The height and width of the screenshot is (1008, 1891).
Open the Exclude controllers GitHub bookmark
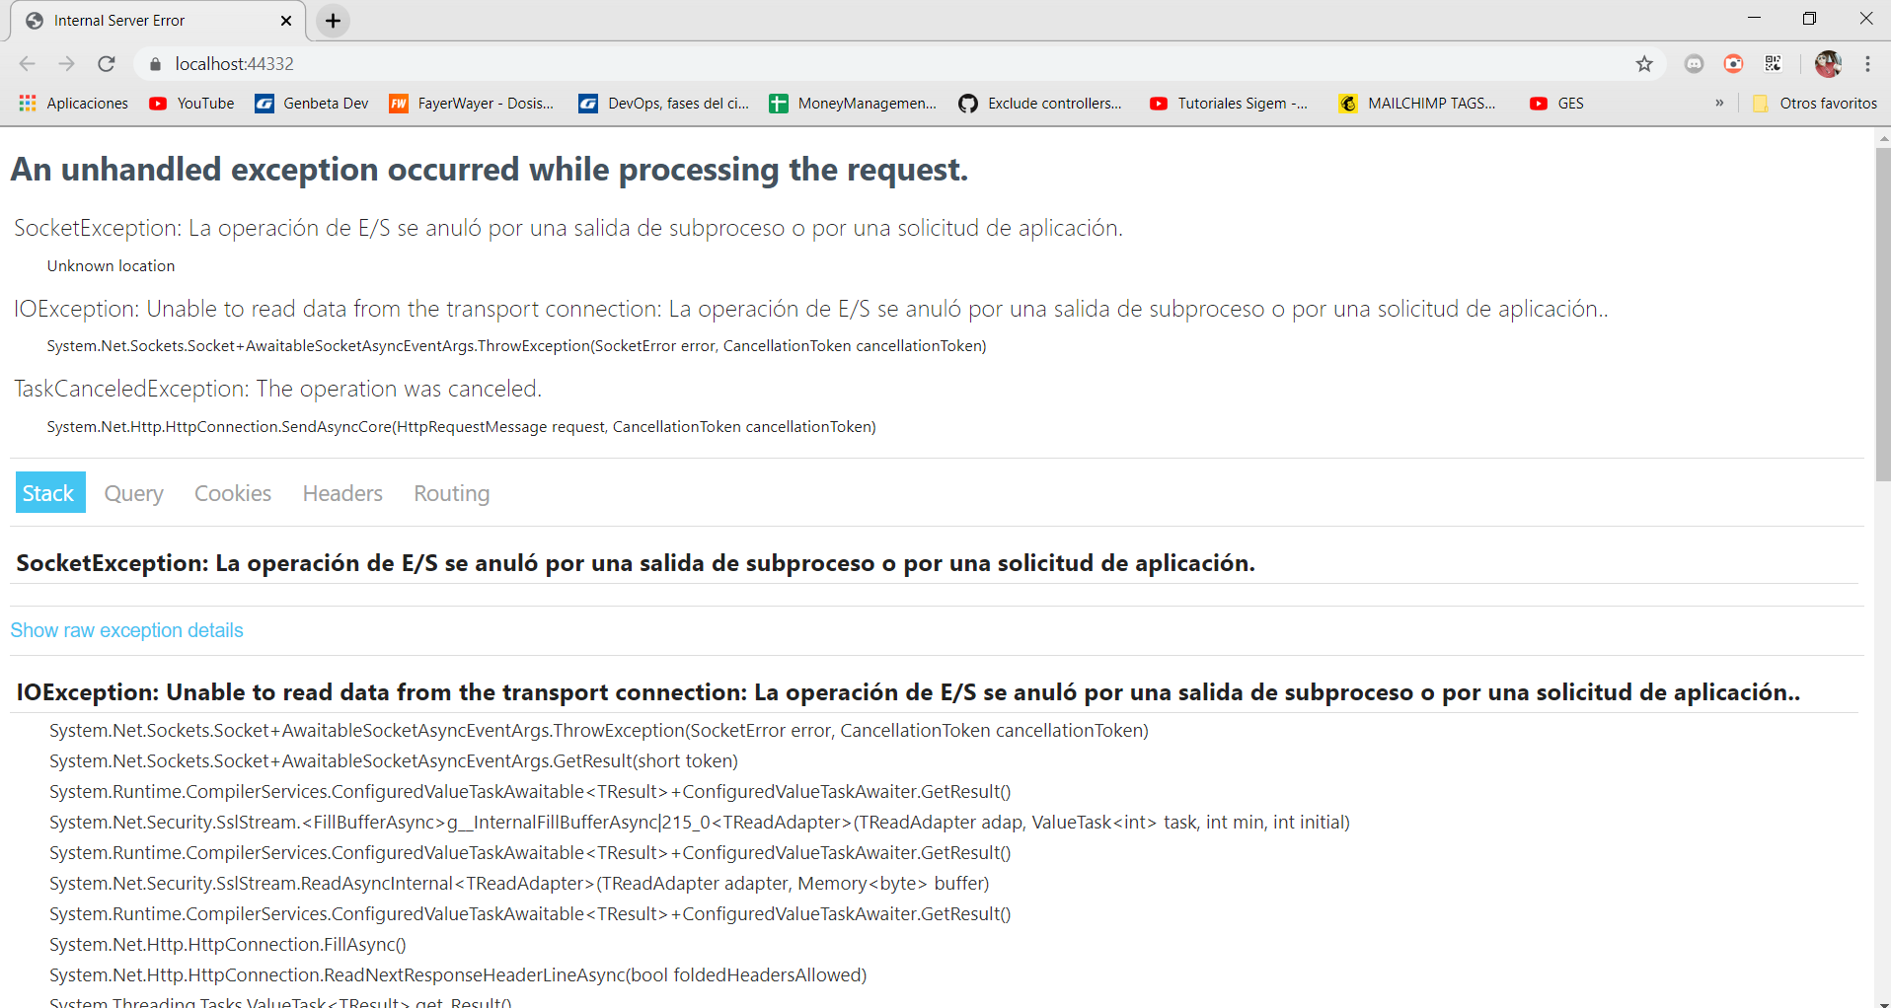click(1040, 104)
